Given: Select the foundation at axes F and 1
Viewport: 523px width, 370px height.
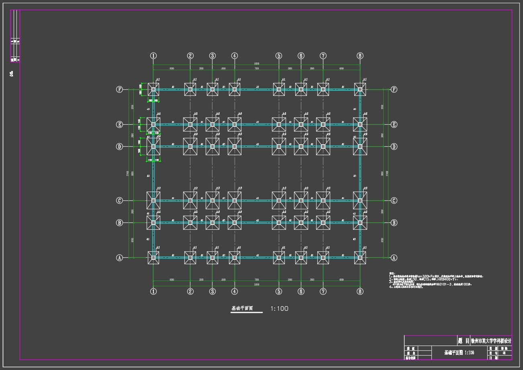Looking at the screenshot, I should click(153, 89).
